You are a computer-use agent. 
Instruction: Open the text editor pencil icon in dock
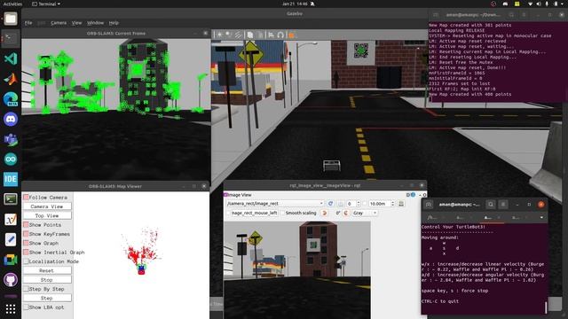pyautogui.click(x=11, y=239)
